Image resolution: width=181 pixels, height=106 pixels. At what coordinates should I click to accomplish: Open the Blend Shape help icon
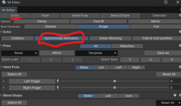click(x=175, y=95)
